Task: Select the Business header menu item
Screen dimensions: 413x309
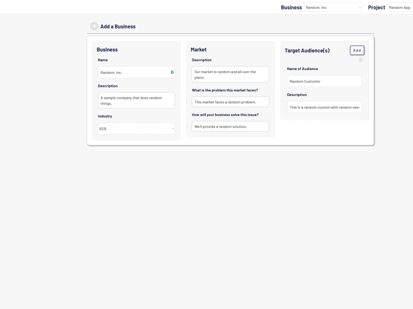Action: pyautogui.click(x=291, y=7)
